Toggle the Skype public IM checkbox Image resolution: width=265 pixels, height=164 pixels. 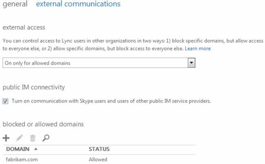(x=5, y=101)
